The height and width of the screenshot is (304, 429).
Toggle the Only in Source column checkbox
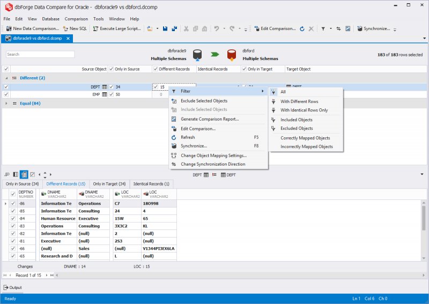tap(111, 69)
